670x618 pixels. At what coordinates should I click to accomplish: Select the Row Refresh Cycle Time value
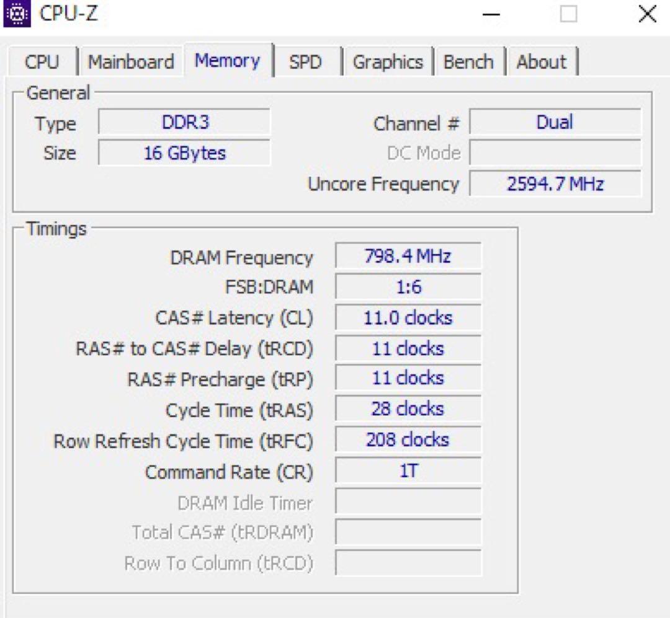[408, 440]
